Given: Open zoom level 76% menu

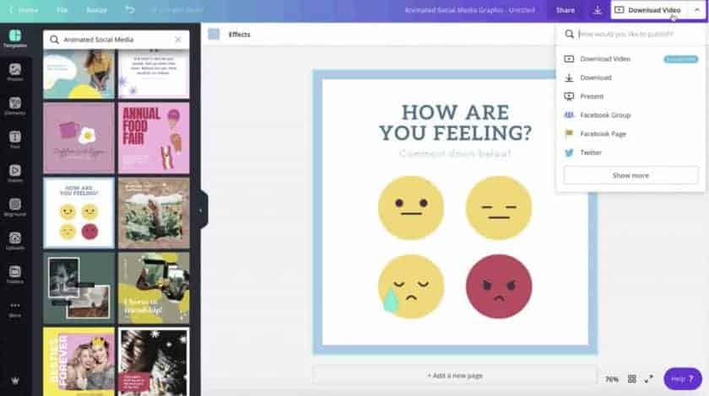Looking at the screenshot, I should [x=611, y=379].
